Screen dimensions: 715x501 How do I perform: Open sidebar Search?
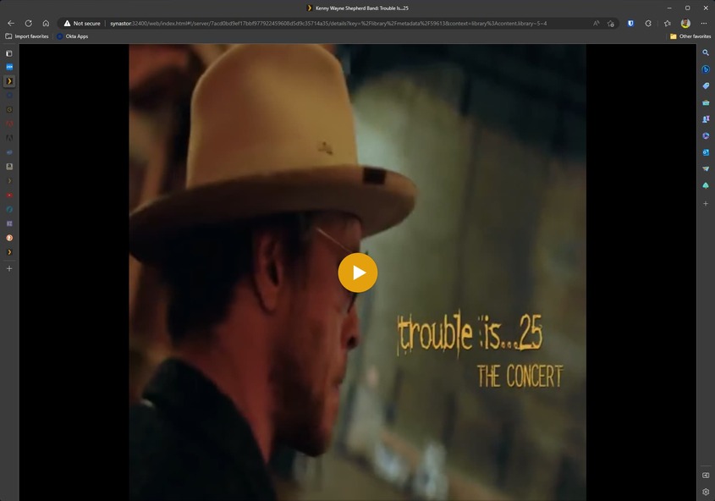[x=706, y=52]
